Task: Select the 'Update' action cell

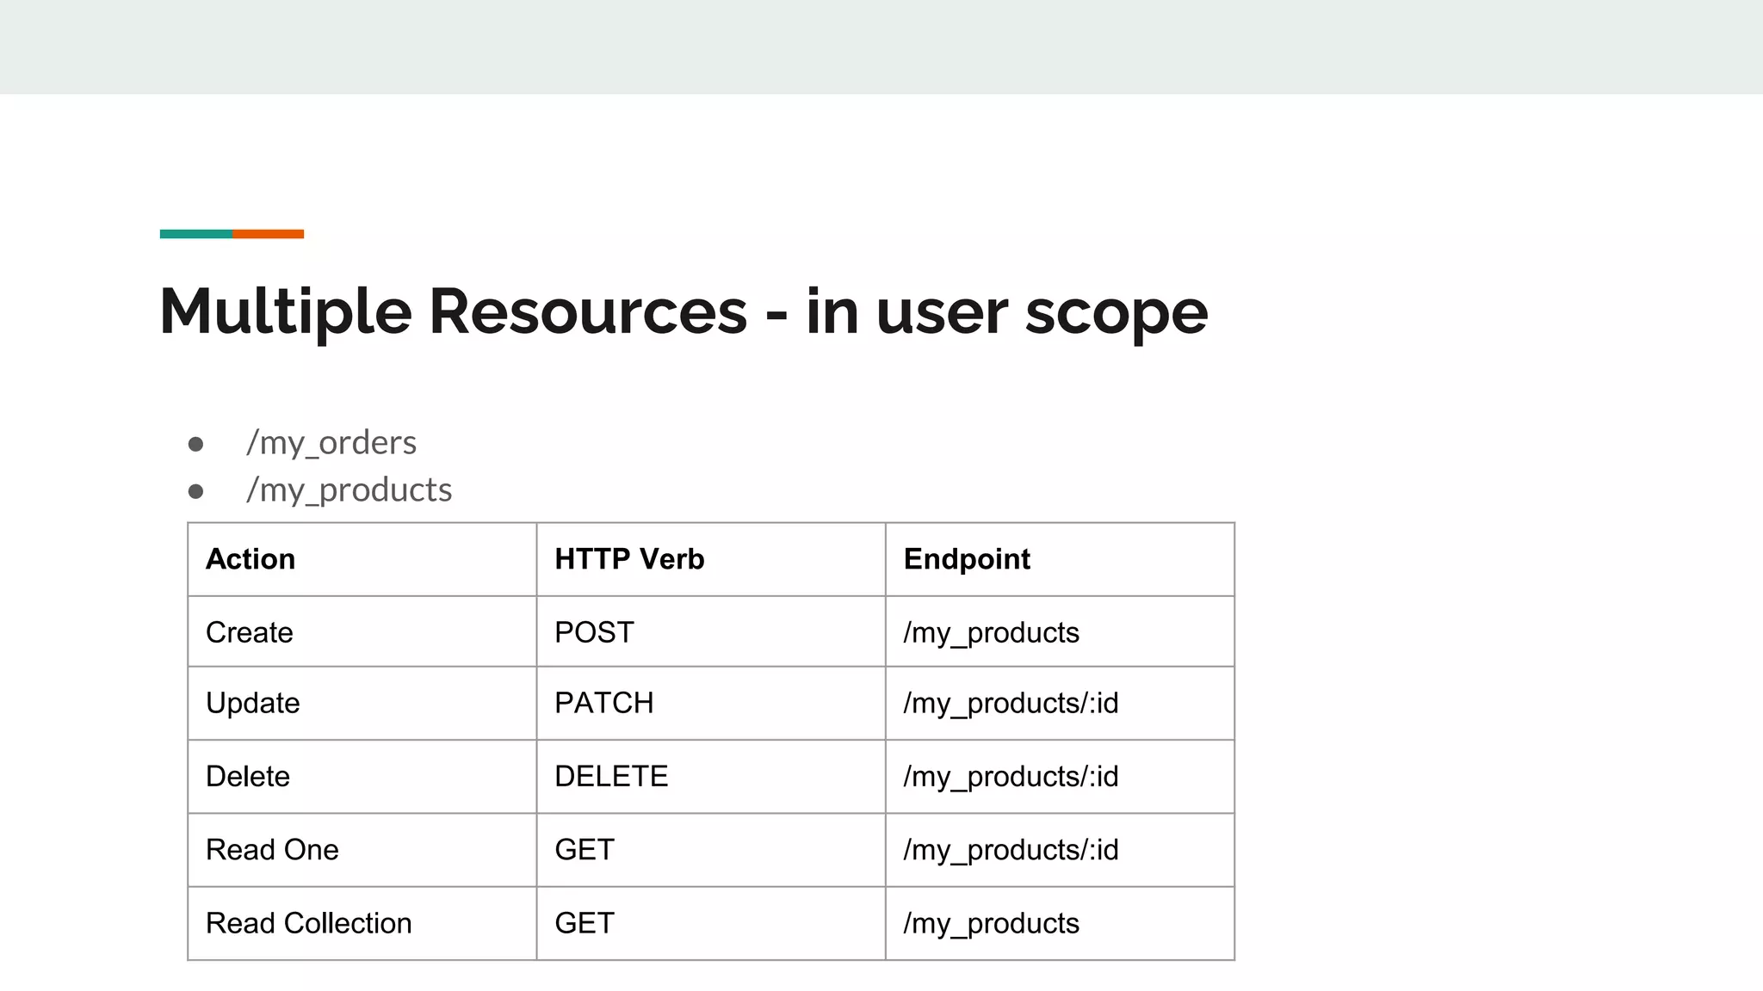Action: [x=362, y=703]
